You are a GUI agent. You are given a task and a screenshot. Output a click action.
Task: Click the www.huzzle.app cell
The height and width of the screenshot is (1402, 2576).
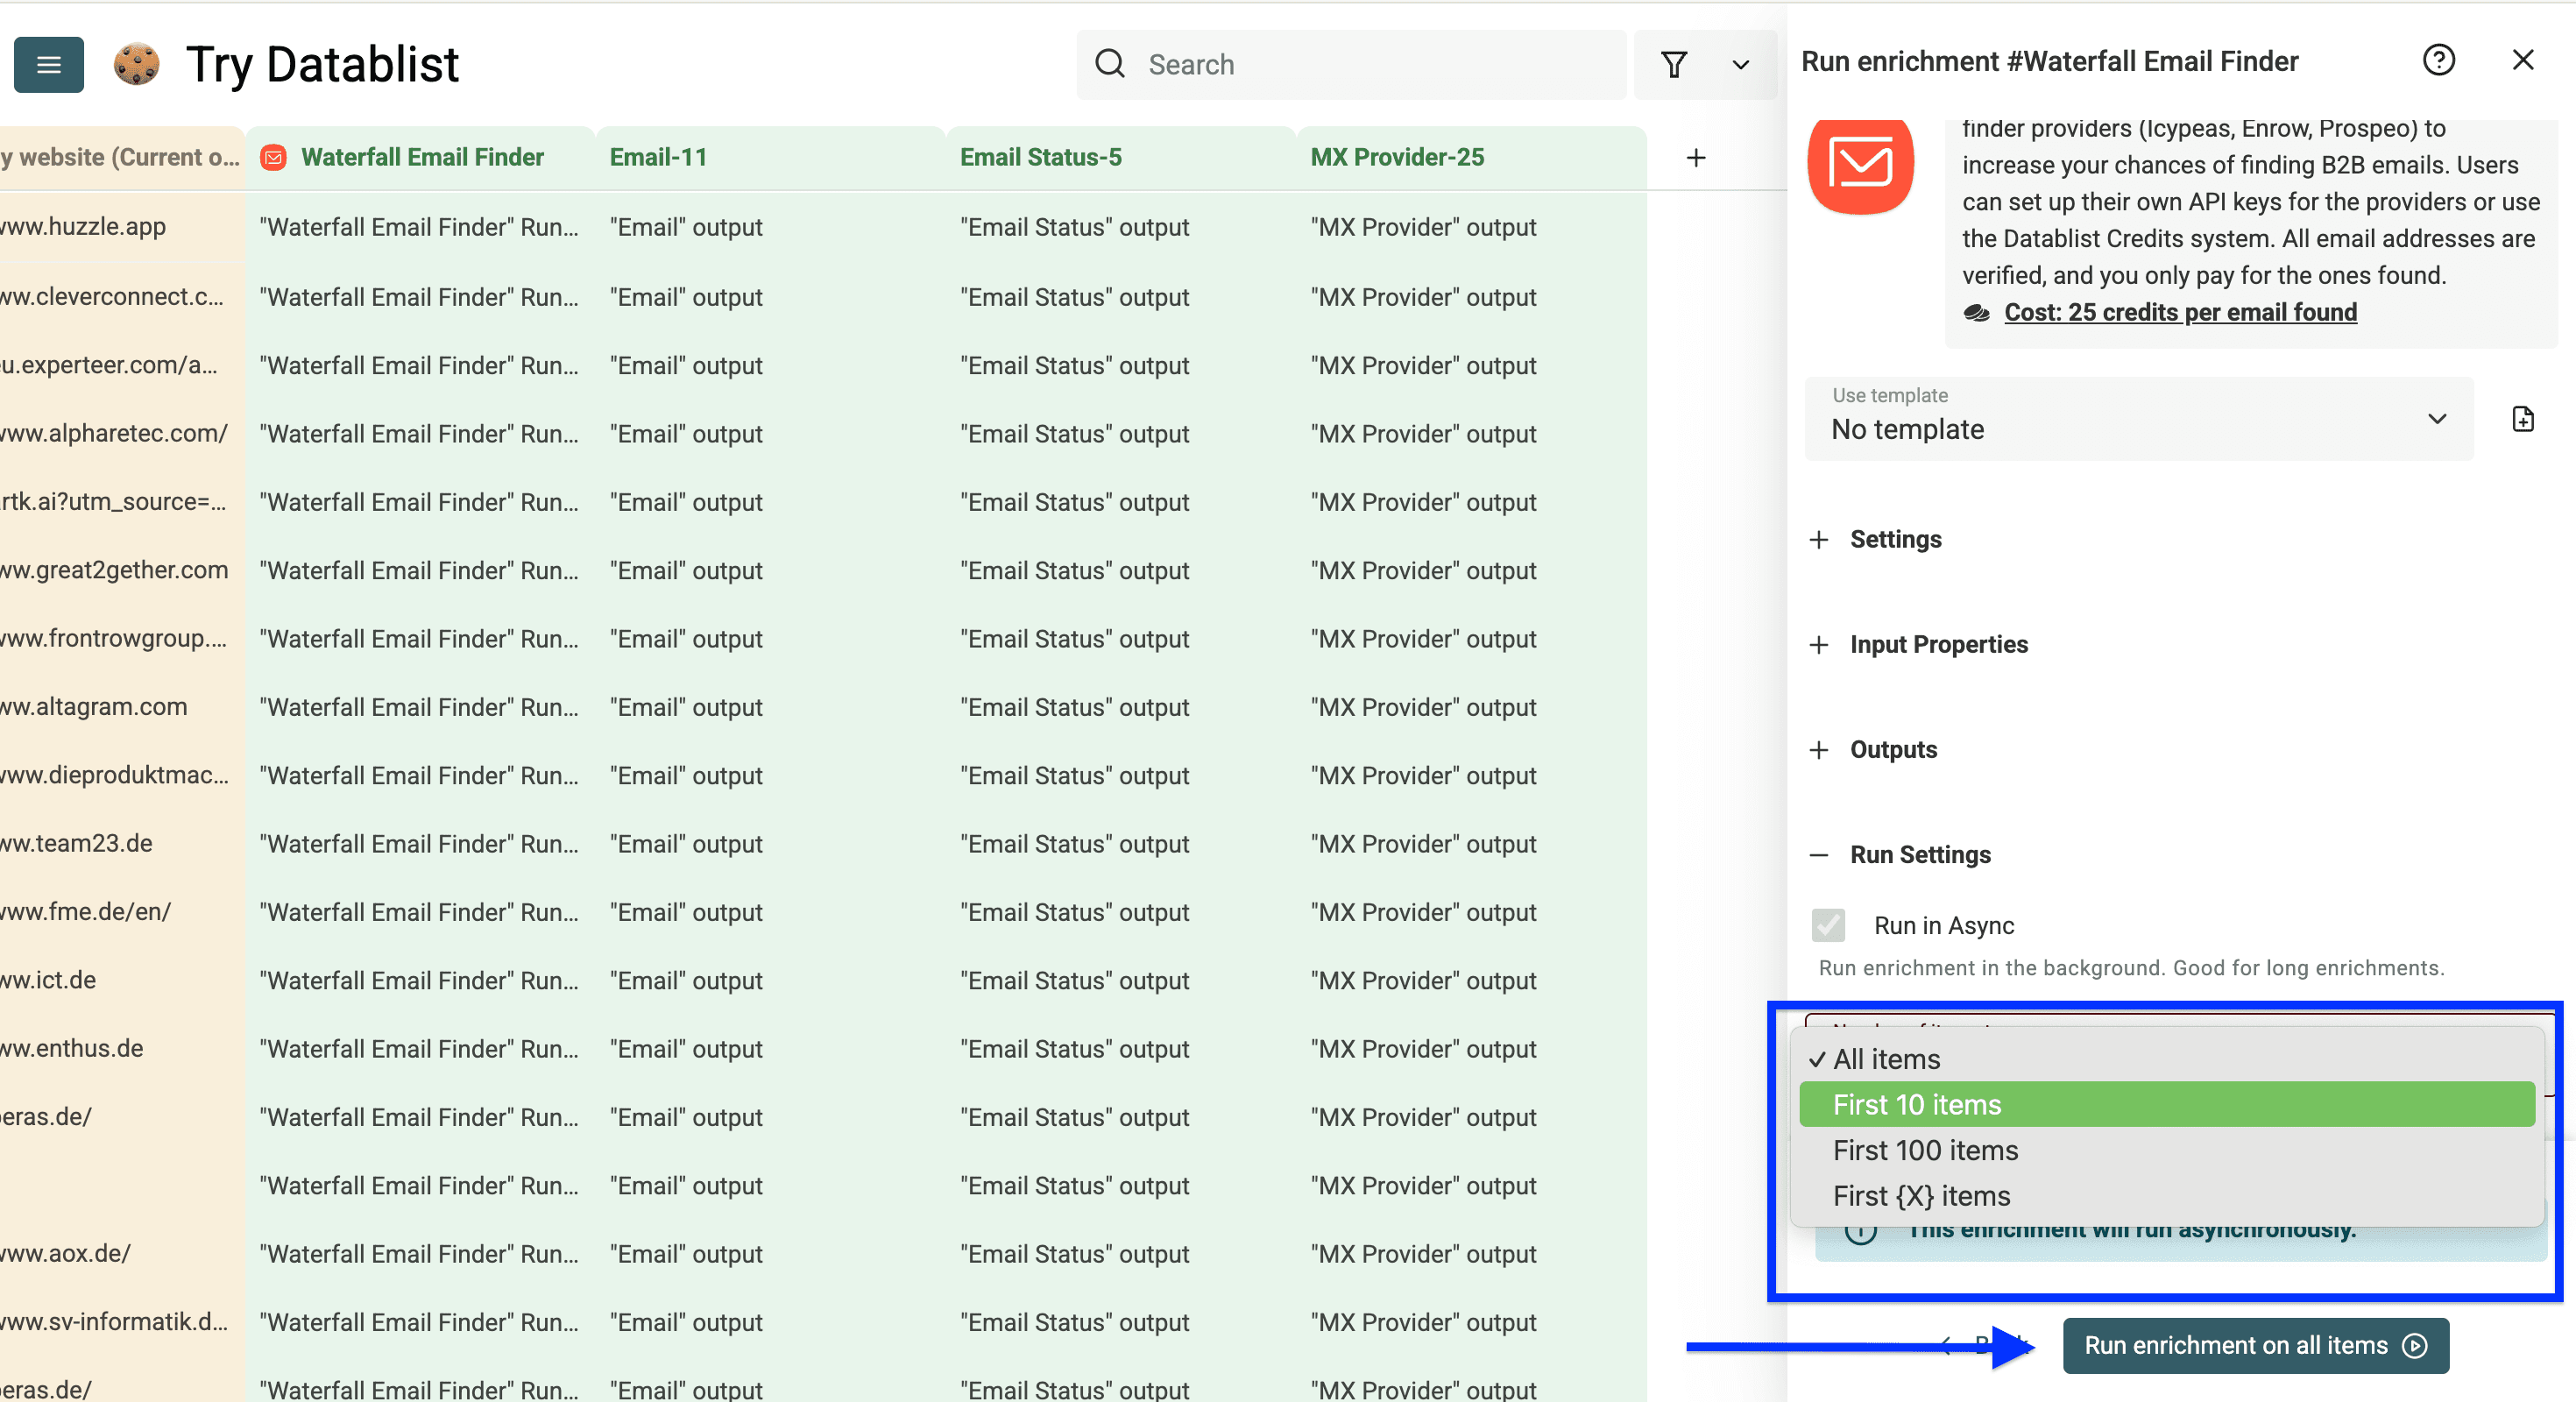point(122,227)
